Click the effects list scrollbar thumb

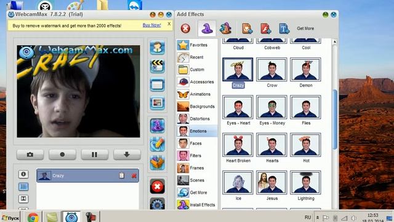tap(335, 120)
